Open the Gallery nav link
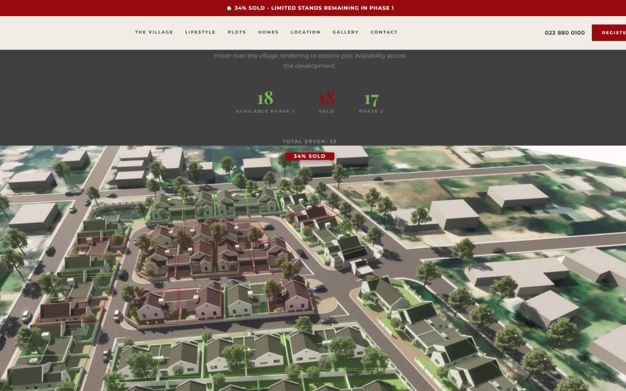The image size is (626, 391). pos(345,32)
